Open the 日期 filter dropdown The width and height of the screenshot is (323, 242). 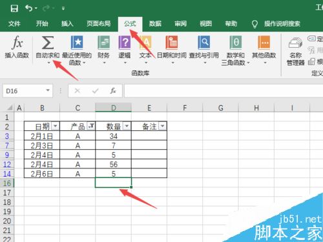point(56,126)
